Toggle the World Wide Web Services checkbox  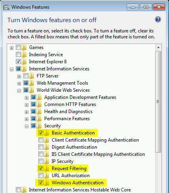(x=26, y=90)
